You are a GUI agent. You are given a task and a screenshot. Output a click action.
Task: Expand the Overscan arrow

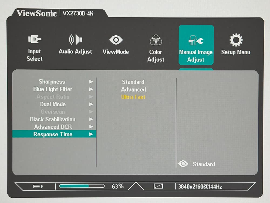pyautogui.click(x=91, y=112)
